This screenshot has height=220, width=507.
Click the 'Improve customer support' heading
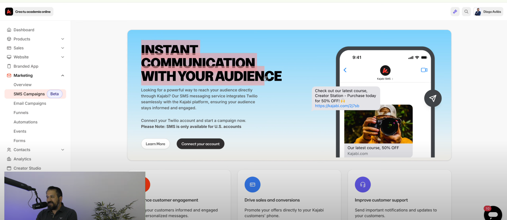click(381, 200)
